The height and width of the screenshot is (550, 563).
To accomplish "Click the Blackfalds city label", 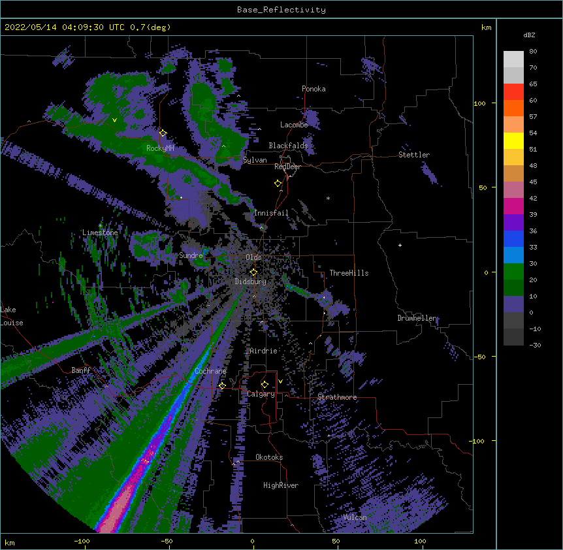I will click(x=288, y=146).
